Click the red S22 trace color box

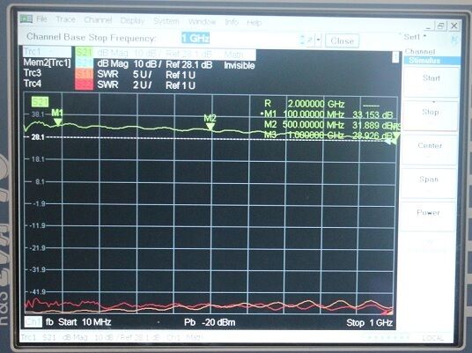click(x=84, y=85)
